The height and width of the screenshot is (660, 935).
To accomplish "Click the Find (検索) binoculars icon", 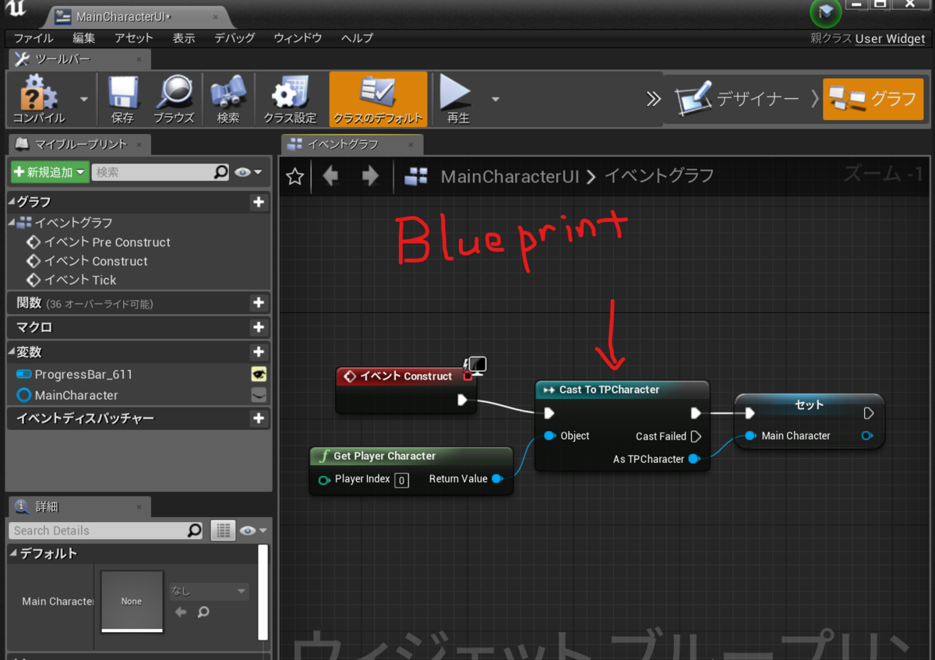I will (228, 98).
